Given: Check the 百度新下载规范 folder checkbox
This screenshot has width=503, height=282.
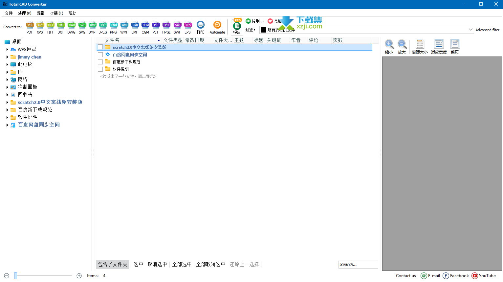Looking at the screenshot, I should (100, 62).
